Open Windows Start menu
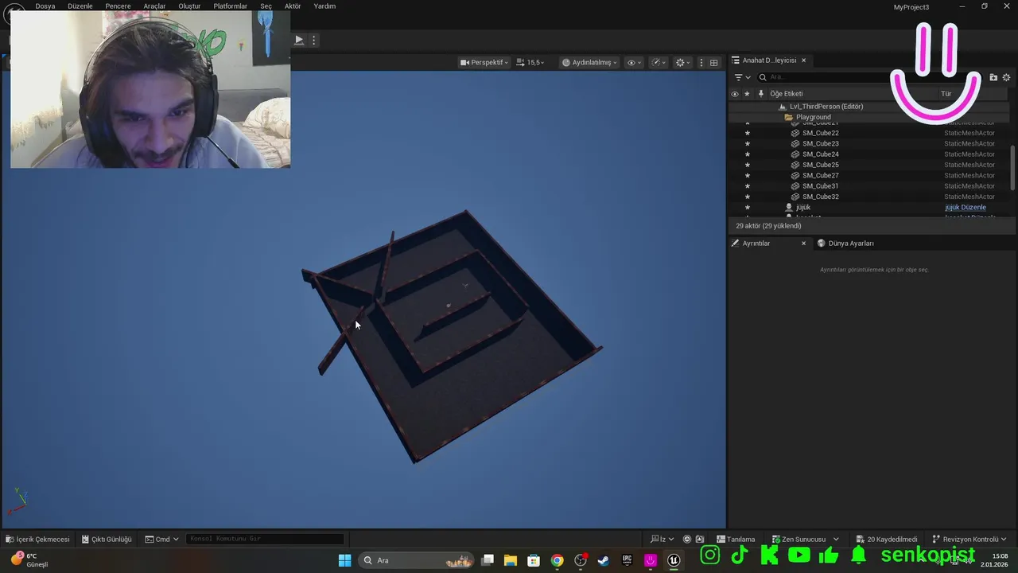The width and height of the screenshot is (1018, 573). (344, 560)
